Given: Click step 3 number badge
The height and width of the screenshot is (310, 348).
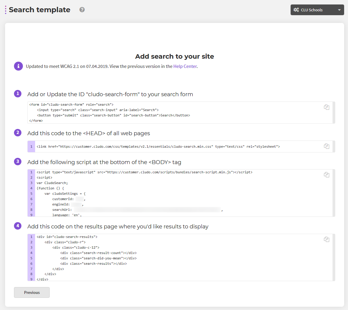Looking at the screenshot, I should pyautogui.click(x=18, y=161).
